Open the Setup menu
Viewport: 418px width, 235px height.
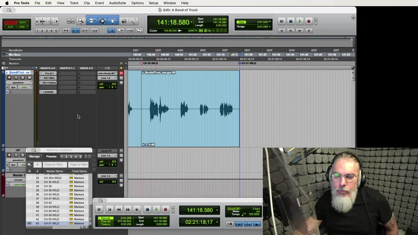point(153,3)
